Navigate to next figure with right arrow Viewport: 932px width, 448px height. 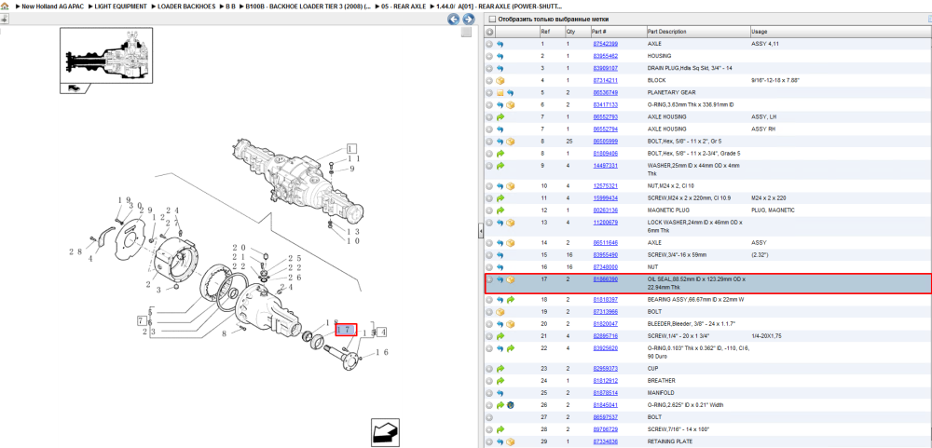[468, 20]
